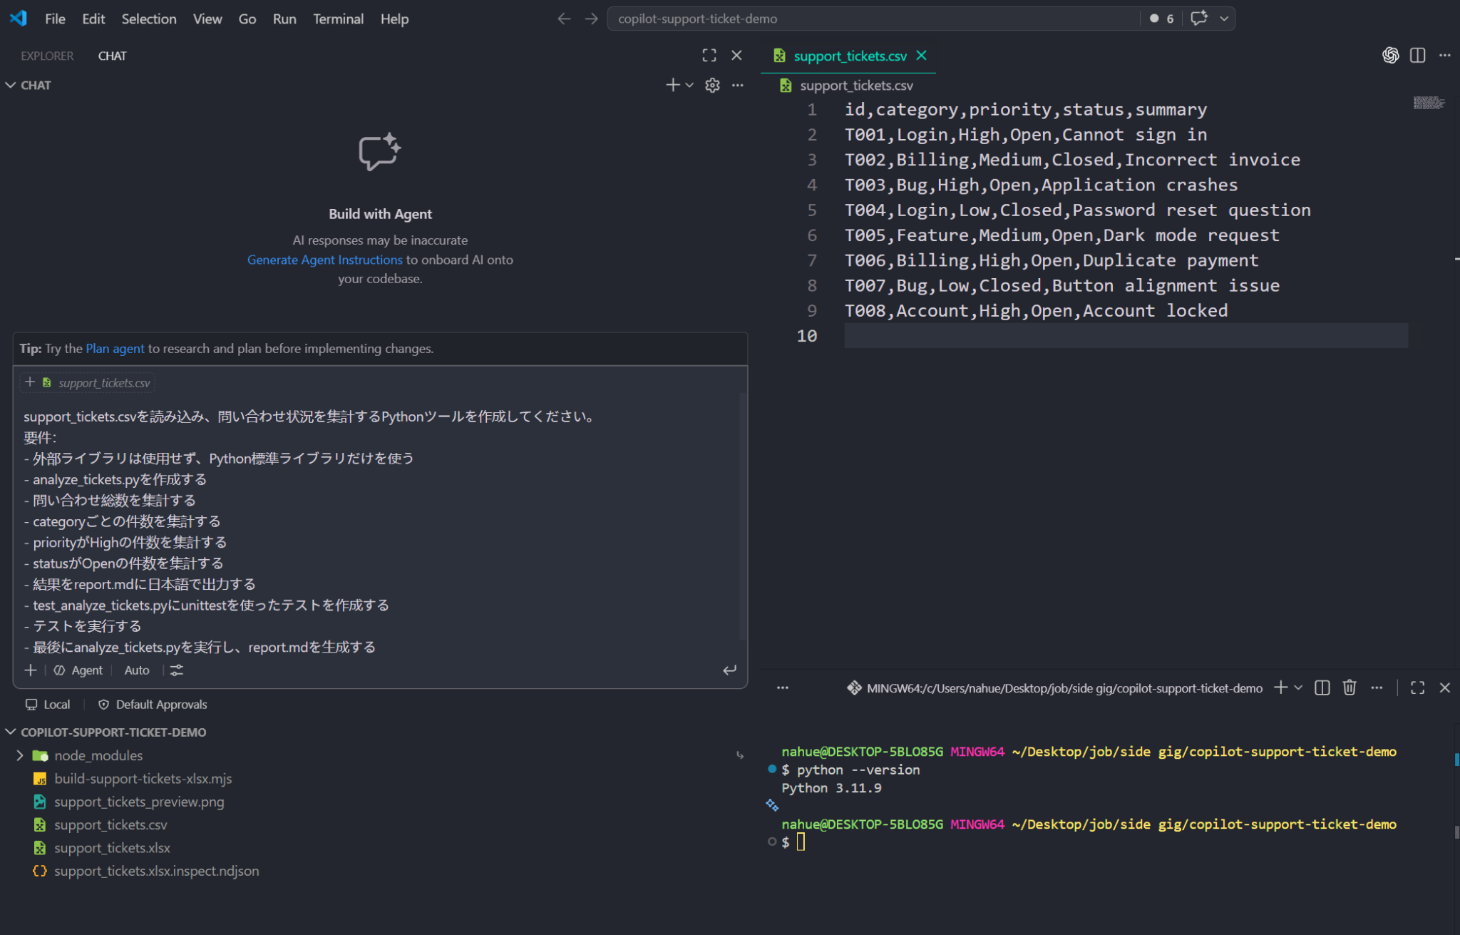Click the ChatGPT/Codex icon in editor toolbar
Viewport: 1460px width, 935px height.
tap(1391, 55)
